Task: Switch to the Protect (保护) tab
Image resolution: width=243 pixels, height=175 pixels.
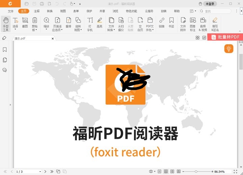Action: click(x=89, y=11)
